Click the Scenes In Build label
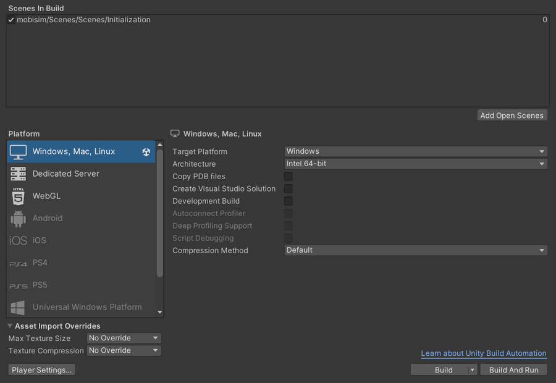 [x=36, y=8]
